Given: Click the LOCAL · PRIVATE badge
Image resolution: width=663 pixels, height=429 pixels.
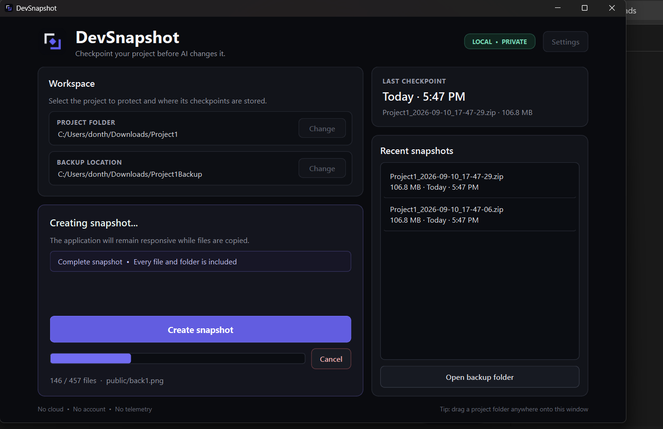Looking at the screenshot, I should tap(499, 42).
